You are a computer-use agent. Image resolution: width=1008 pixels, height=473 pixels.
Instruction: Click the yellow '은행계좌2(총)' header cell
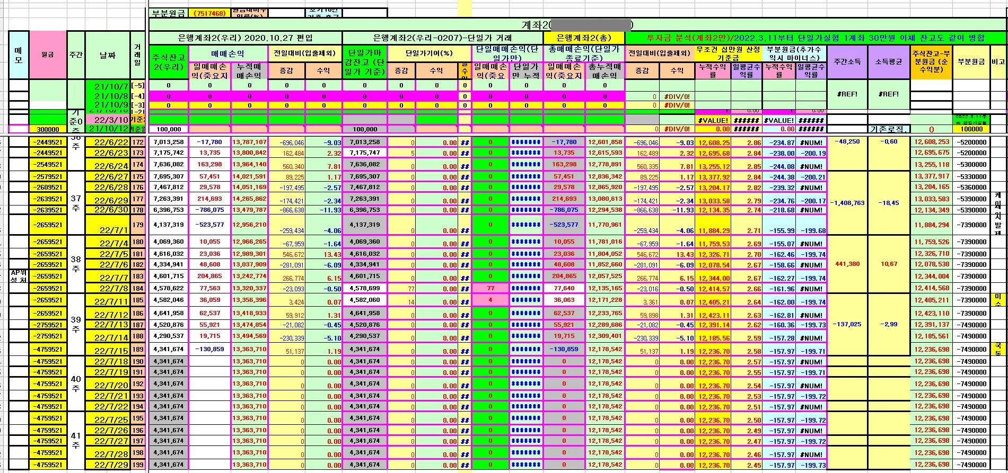coord(584,38)
